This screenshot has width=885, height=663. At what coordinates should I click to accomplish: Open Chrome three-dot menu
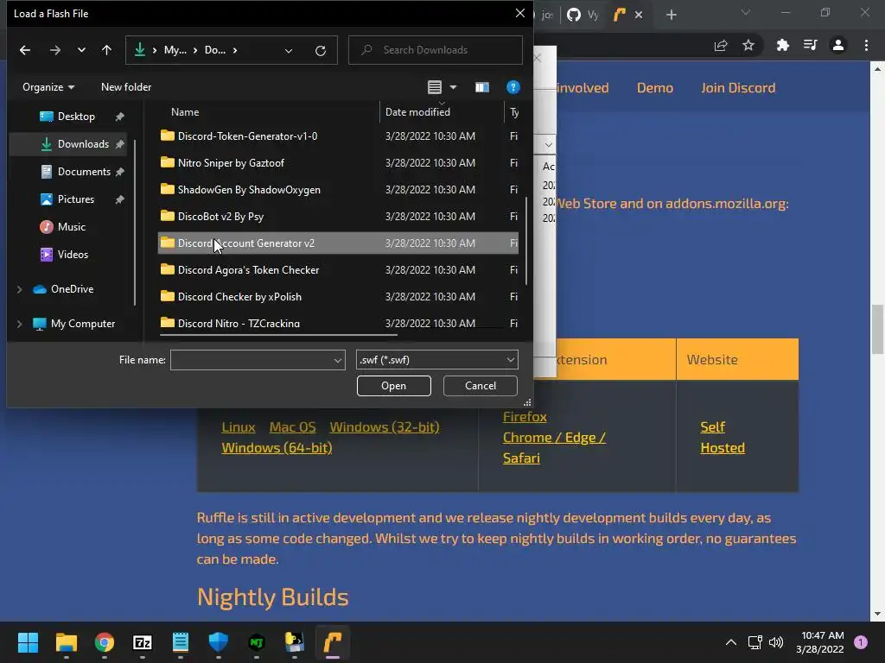pos(866,46)
